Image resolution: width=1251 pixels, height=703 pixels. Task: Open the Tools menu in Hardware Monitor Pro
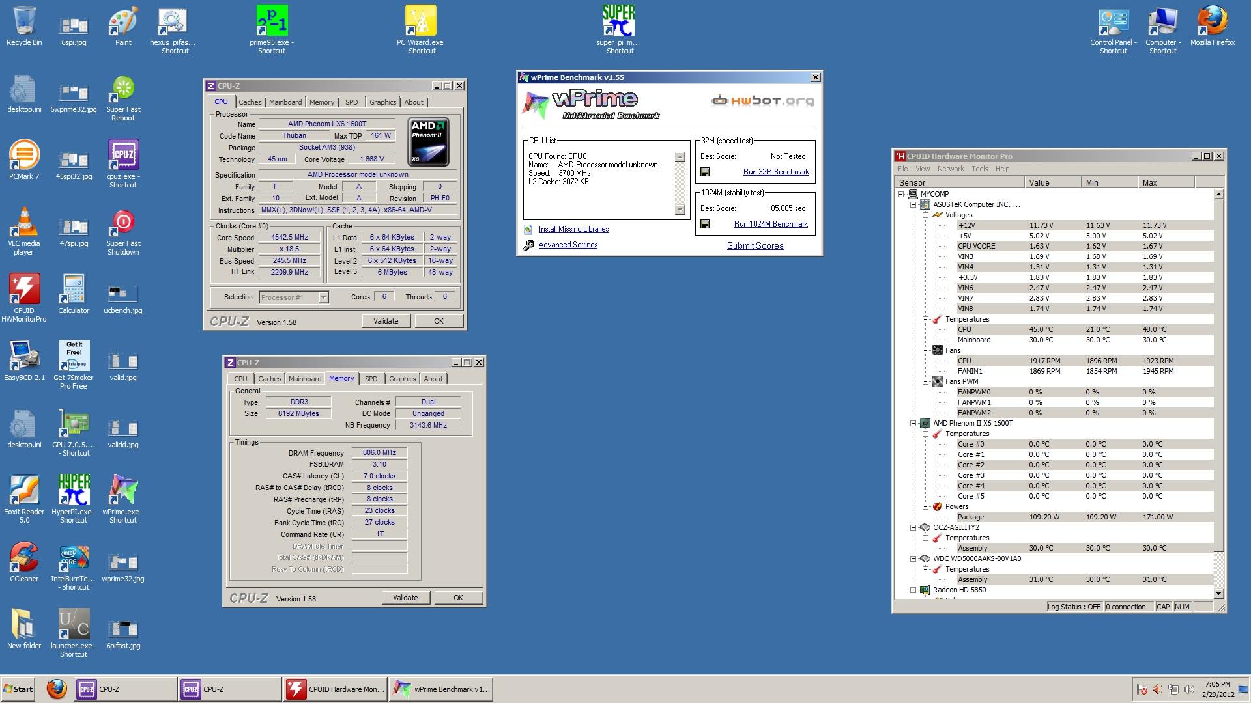point(979,169)
